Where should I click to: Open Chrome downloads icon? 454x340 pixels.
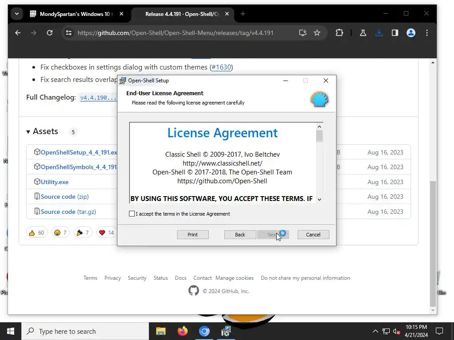tap(379, 33)
